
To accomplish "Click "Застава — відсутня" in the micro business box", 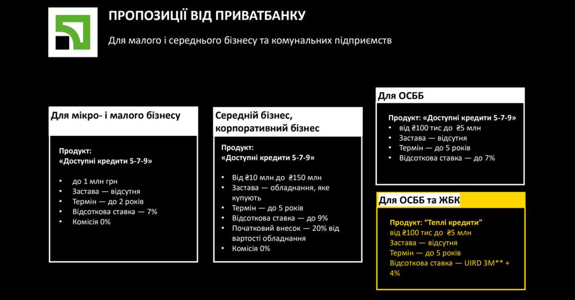I will point(106,192).
